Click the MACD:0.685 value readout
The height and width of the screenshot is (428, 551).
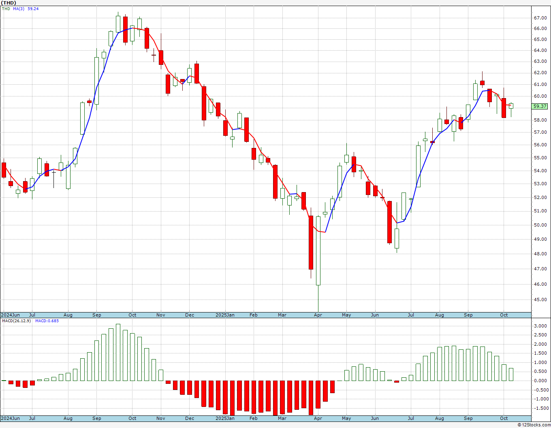click(x=47, y=321)
